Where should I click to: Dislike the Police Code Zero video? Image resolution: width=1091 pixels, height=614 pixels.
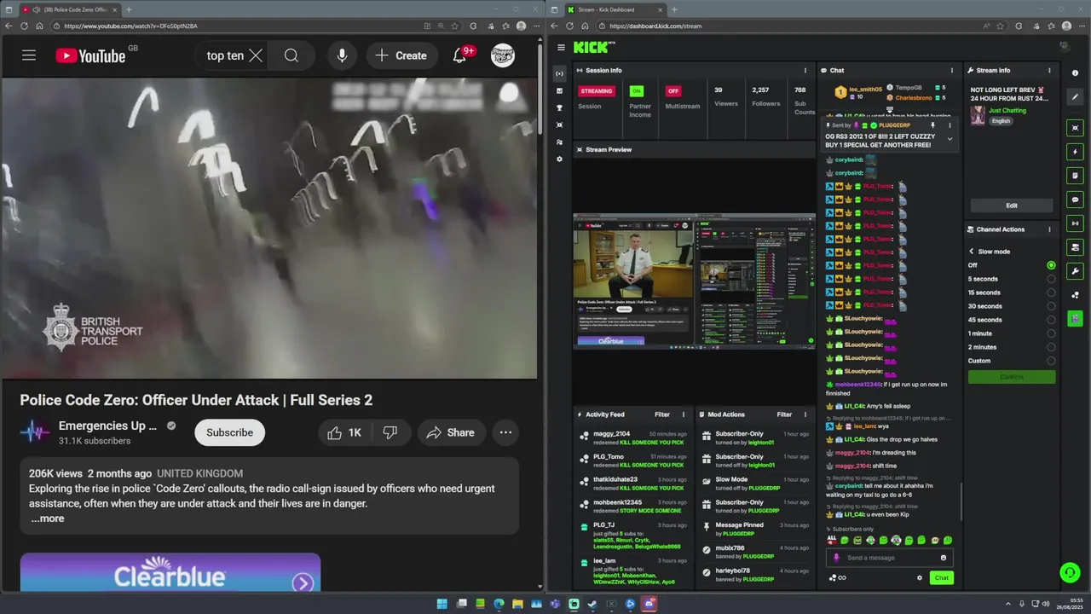[x=390, y=432]
